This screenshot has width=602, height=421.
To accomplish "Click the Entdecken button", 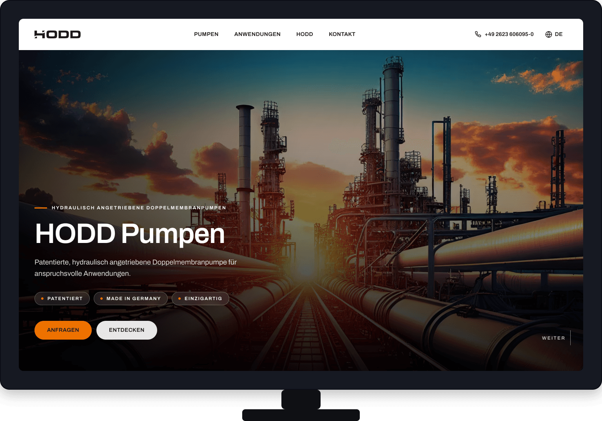I will 127,330.
